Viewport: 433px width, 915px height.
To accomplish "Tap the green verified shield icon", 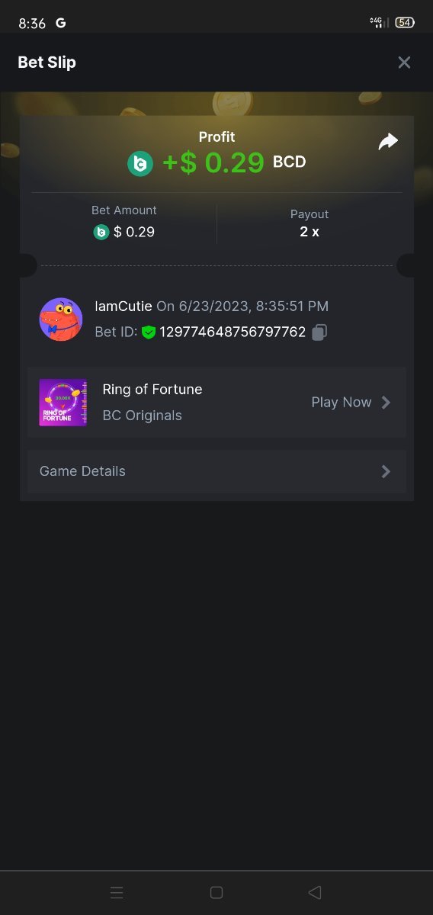I will tap(149, 332).
